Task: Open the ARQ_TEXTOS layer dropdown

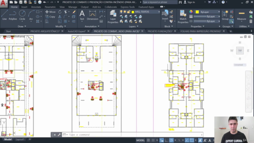Action: point(159,12)
